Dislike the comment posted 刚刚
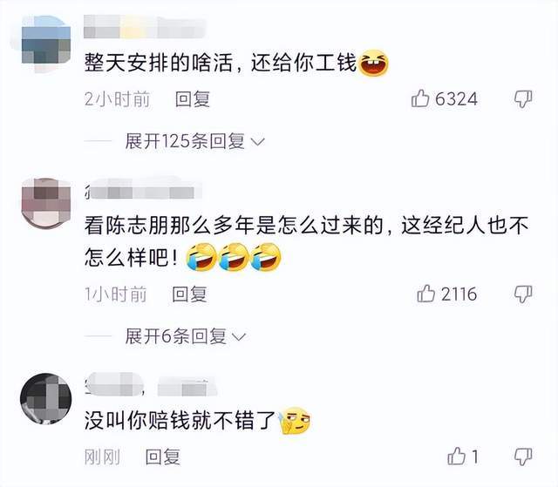 pyautogui.click(x=523, y=457)
